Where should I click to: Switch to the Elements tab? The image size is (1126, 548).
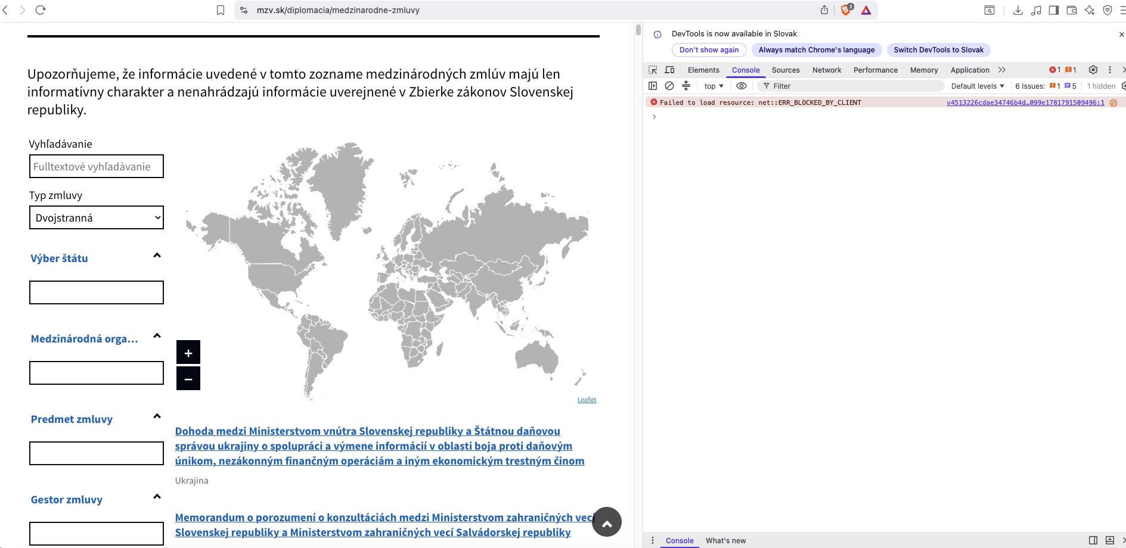pos(703,70)
